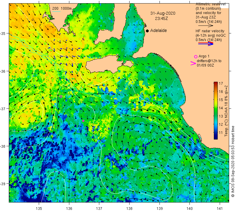Screen dimensions: 235x211
Task: Click the '138' longitude axis label
Action: click(x=129, y=208)
